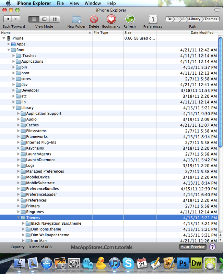This screenshot has height=274, width=223.
Task: Click the vertical scrollbar thumb
Action: click(x=220, y=92)
